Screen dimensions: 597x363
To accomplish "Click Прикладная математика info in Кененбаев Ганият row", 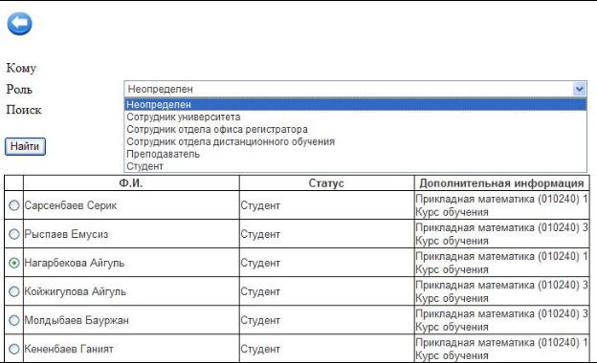I will [x=501, y=349].
